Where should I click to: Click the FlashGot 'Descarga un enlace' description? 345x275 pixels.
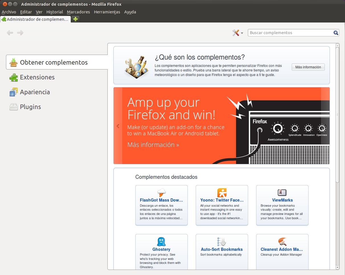(x=161, y=212)
